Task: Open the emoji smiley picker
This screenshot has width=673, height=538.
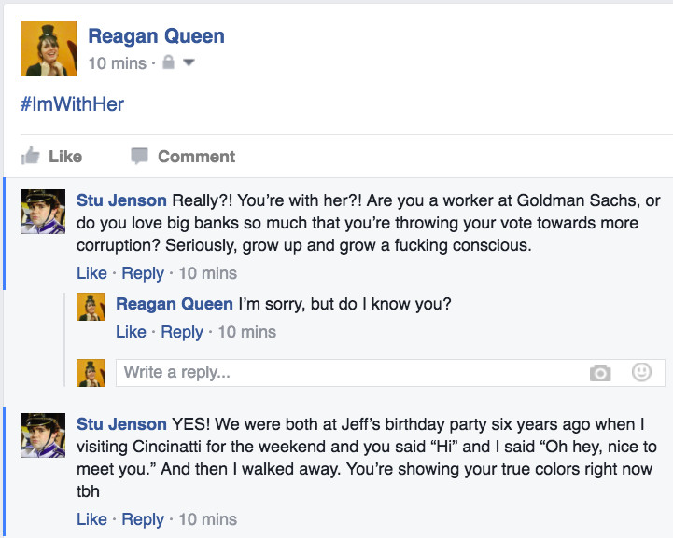Action: pos(641,372)
